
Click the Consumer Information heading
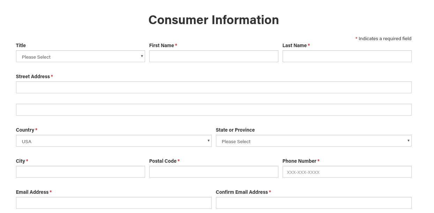[214, 20]
